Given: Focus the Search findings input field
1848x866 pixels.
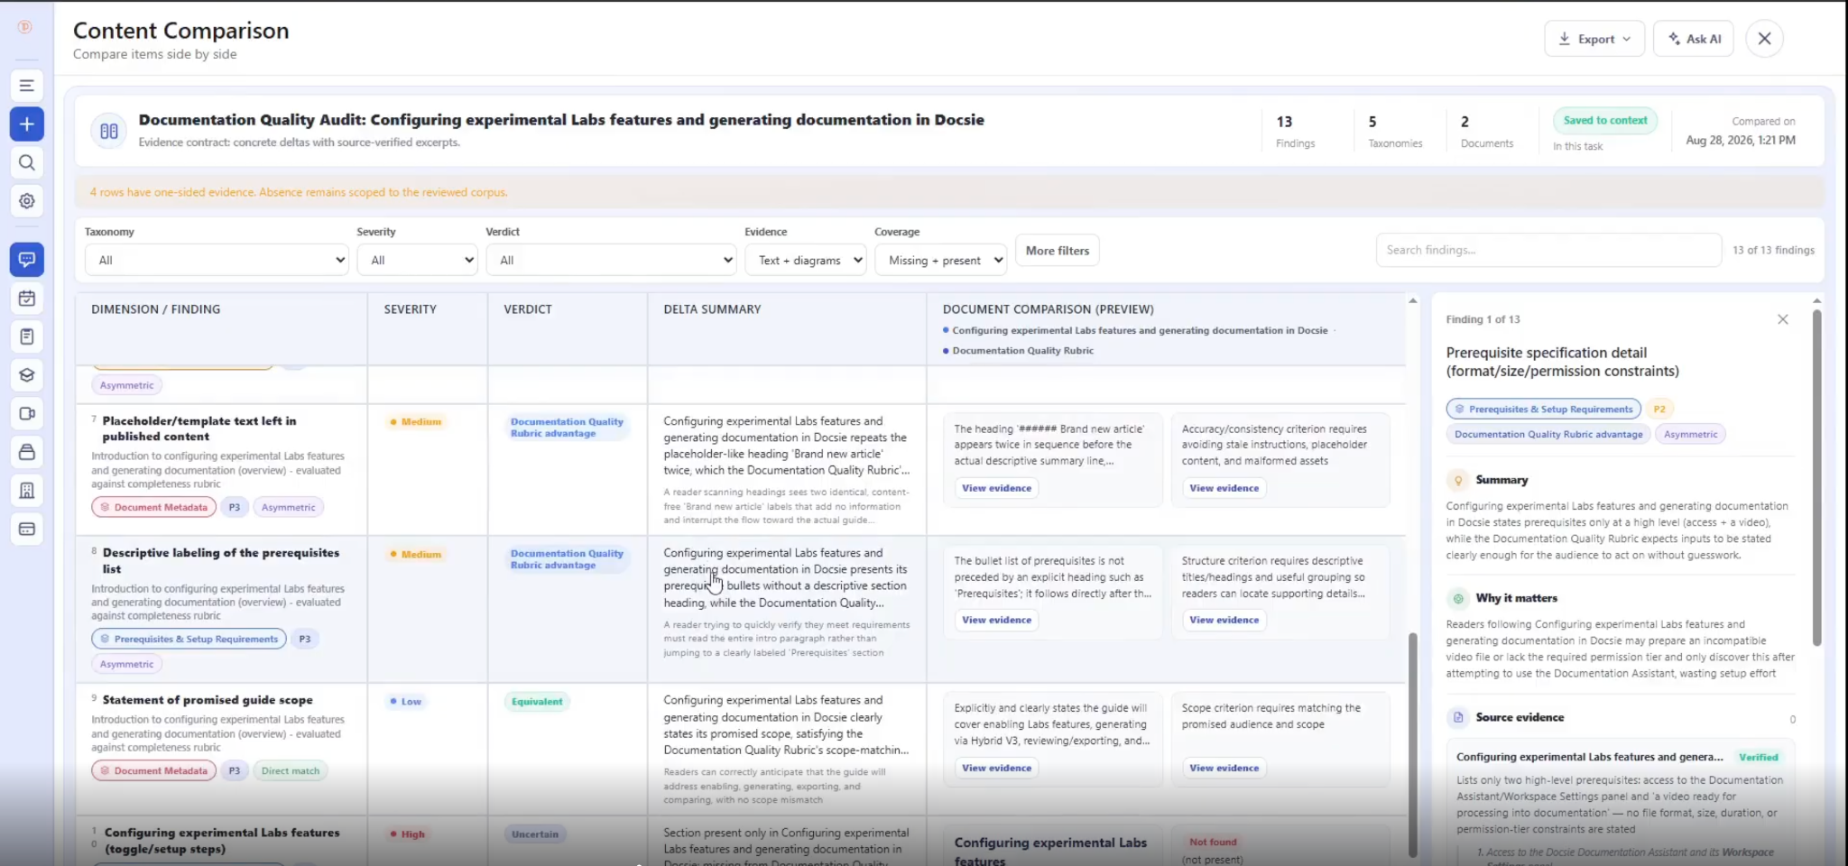Looking at the screenshot, I should pos(1548,250).
